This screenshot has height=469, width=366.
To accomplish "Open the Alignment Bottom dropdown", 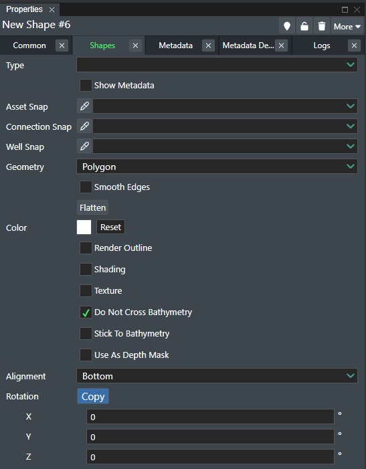I will click(217, 376).
